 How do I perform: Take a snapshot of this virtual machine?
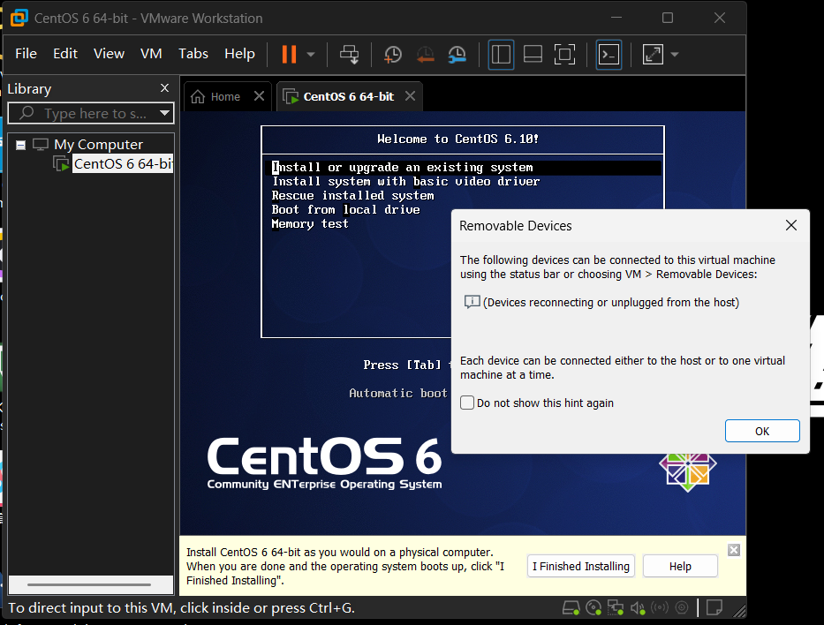392,54
